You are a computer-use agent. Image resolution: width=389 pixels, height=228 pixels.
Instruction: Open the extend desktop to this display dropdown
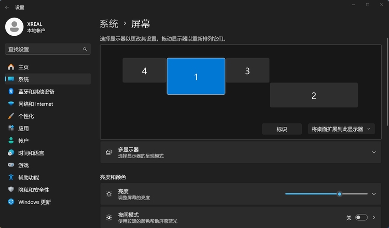click(x=341, y=129)
